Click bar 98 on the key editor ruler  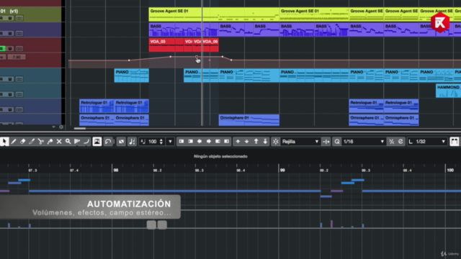coord(115,171)
